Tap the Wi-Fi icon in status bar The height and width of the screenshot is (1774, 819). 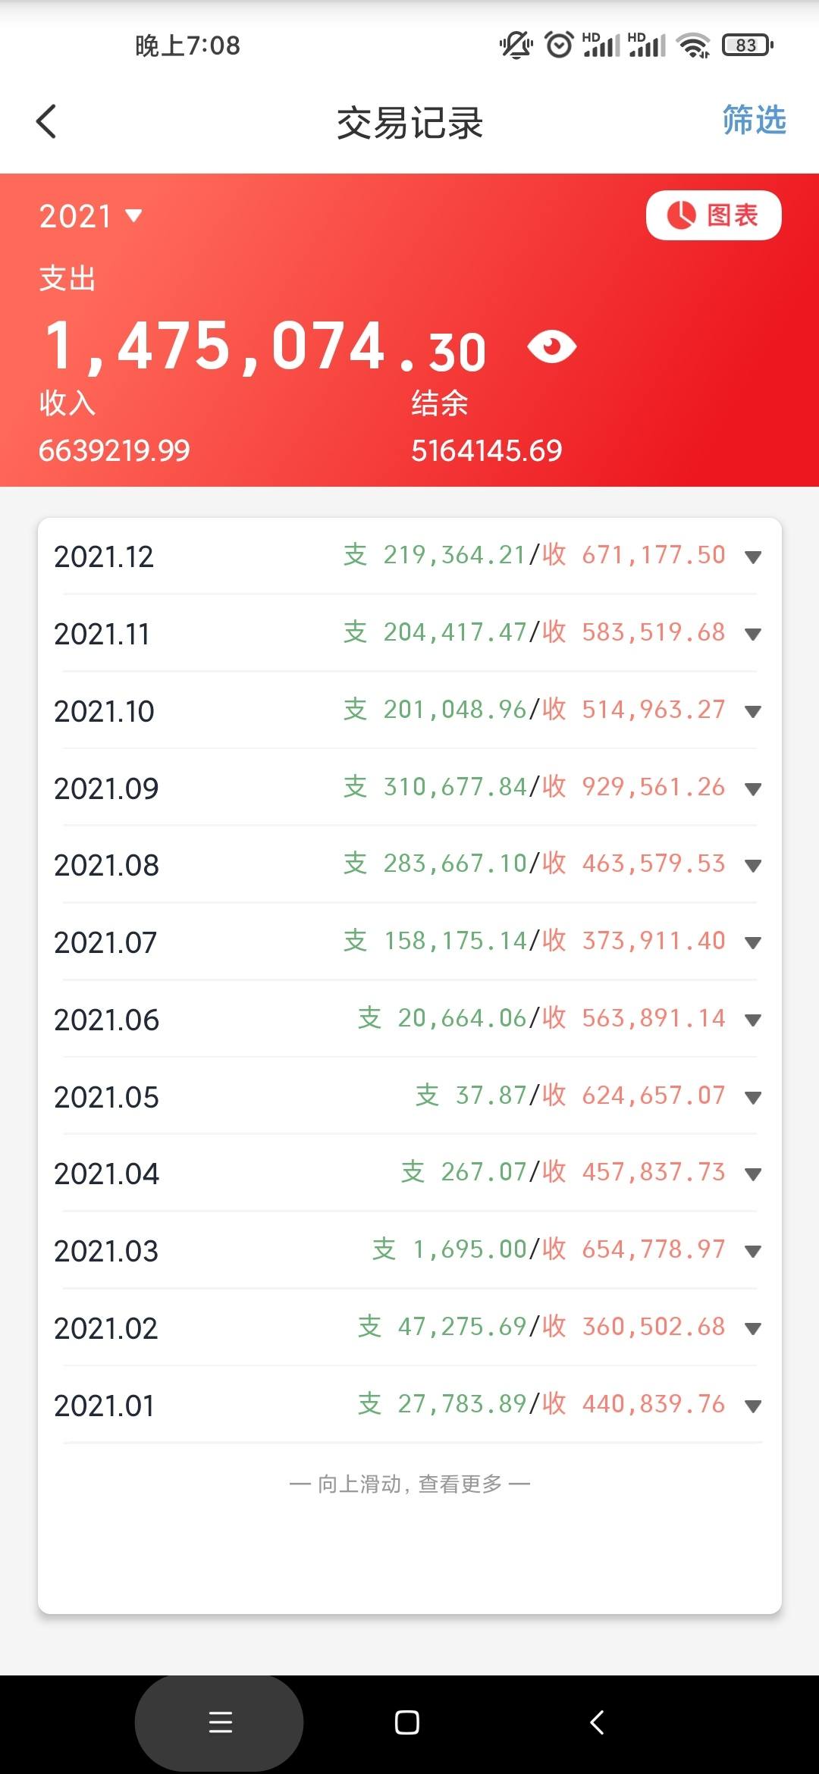[x=694, y=45]
